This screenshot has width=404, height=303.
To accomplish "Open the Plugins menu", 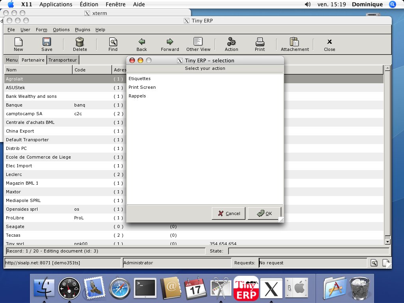I will click(82, 30).
